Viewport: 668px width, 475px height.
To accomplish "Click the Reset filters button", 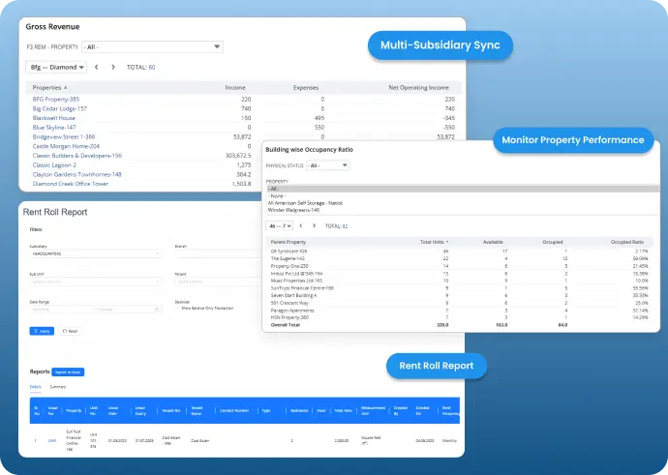I will [x=67, y=330].
